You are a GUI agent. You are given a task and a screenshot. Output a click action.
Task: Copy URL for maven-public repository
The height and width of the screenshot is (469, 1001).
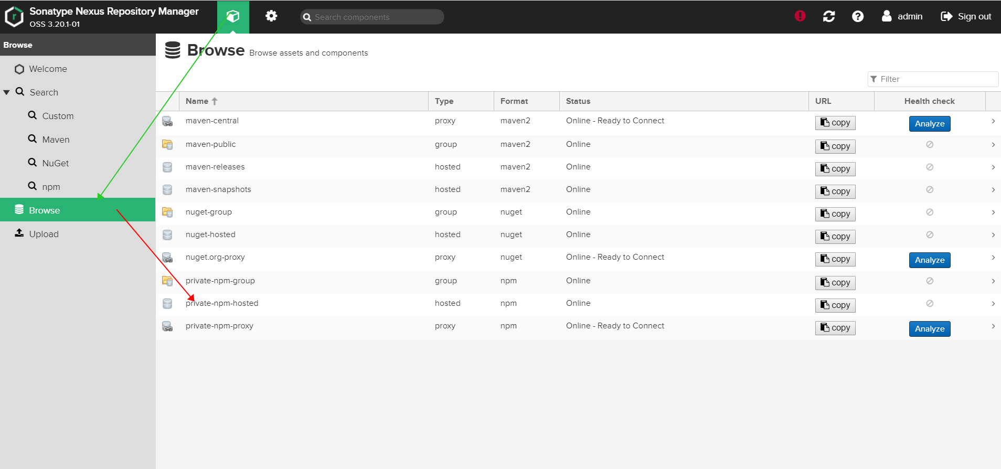pos(835,146)
